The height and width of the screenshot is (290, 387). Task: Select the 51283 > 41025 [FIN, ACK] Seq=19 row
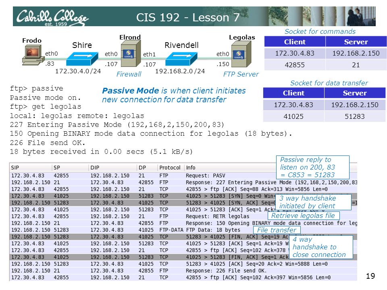[x=183, y=237]
